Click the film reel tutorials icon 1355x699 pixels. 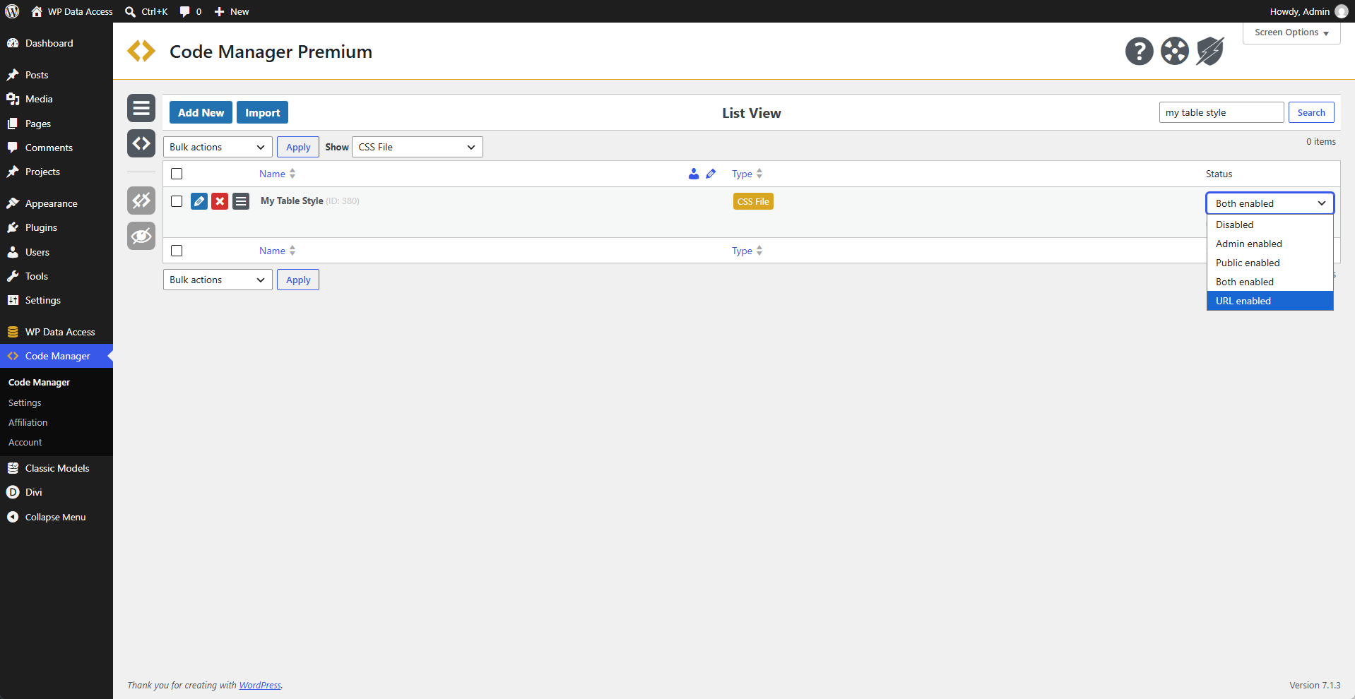pyautogui.click(x=1174, y=51)
